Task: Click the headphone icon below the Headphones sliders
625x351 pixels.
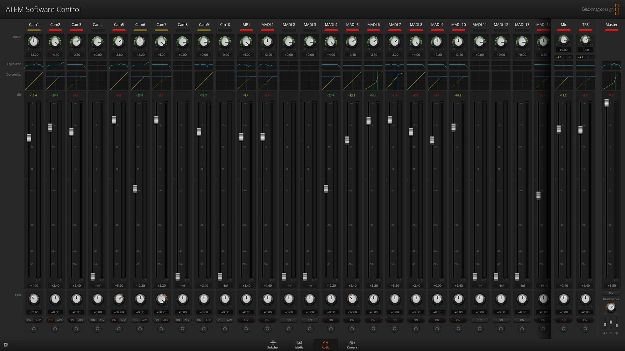Action: click(611, 334)
